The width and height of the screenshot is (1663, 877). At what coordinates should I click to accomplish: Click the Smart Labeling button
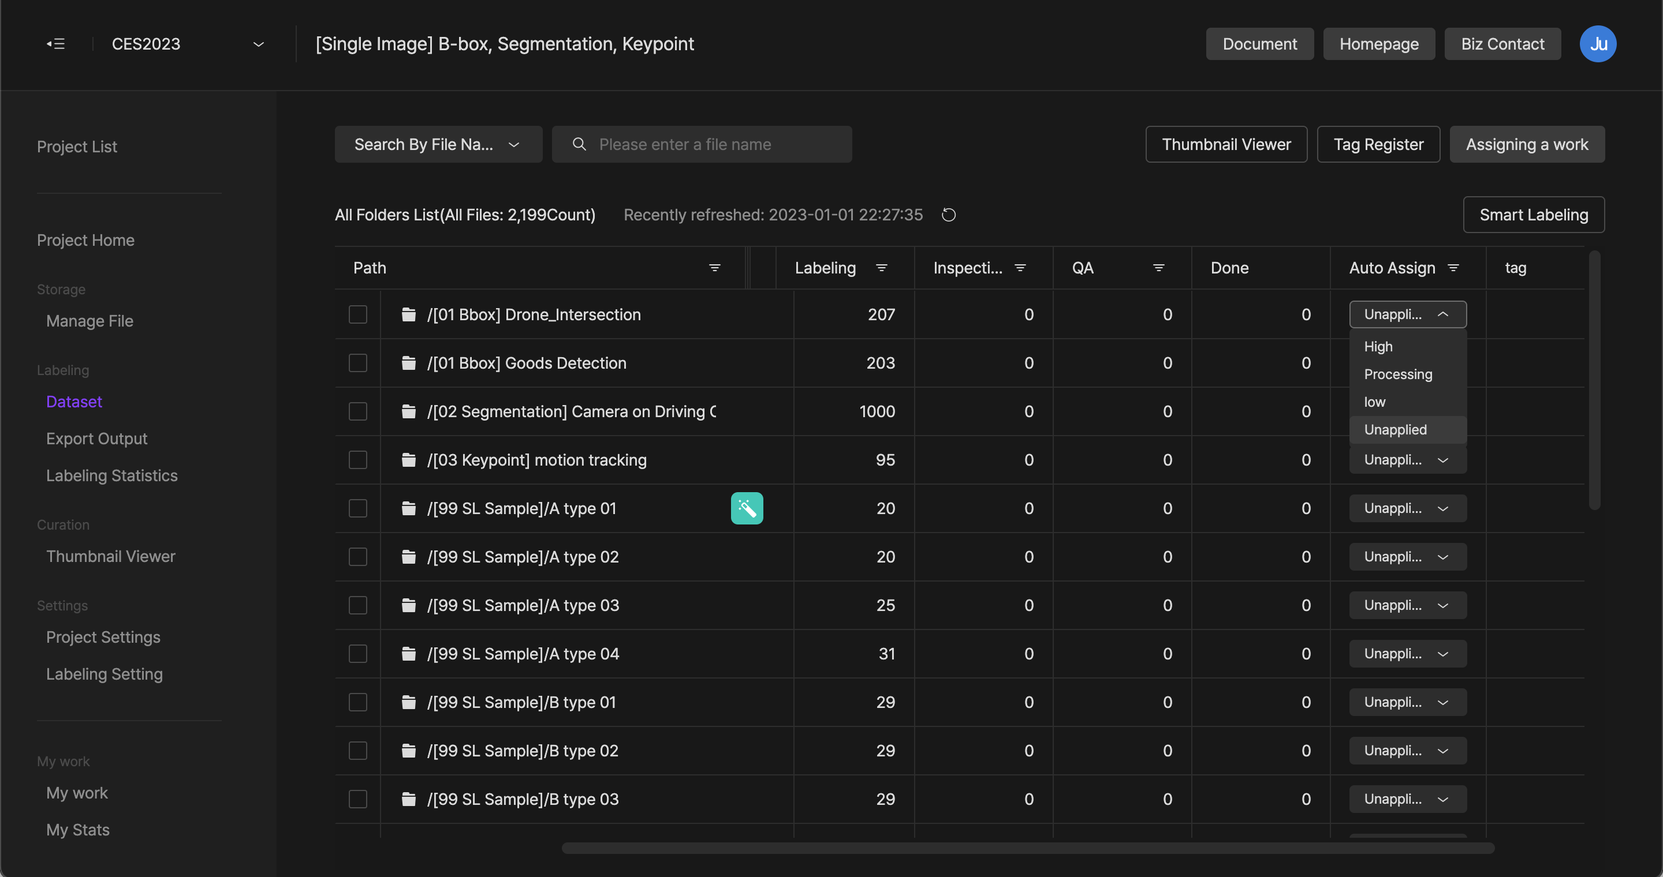(1533, 214)
